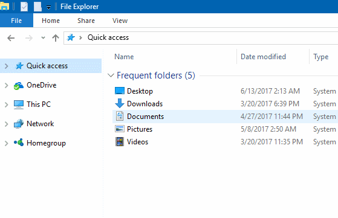Sort by the Date modified column header
Viewport: 338px width, 218px height.
pyautogui.click(x=263, y=57)
